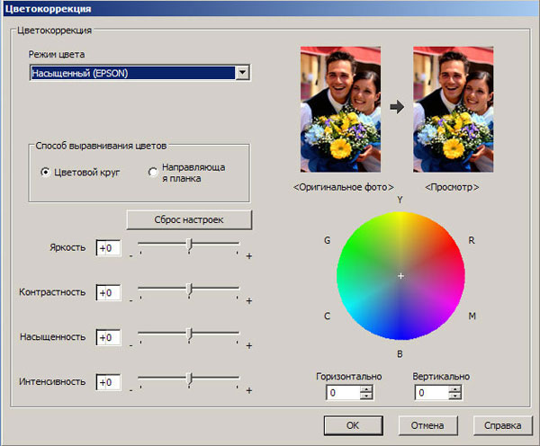This screenshot has height=446, width=540.
Task: Click the Яркость label
Action: point(67,248)
